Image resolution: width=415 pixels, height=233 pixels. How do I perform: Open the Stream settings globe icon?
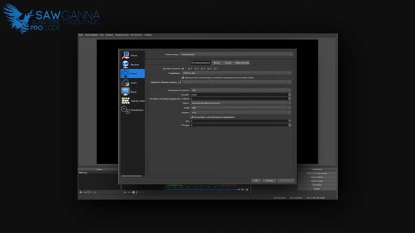point(125,64)
